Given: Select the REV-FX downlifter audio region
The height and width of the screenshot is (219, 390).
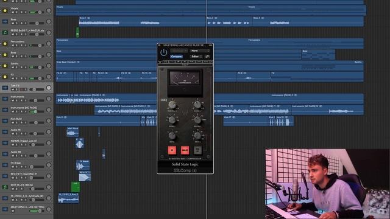Looking at the screenshot, I should click(x=85, y=176).
